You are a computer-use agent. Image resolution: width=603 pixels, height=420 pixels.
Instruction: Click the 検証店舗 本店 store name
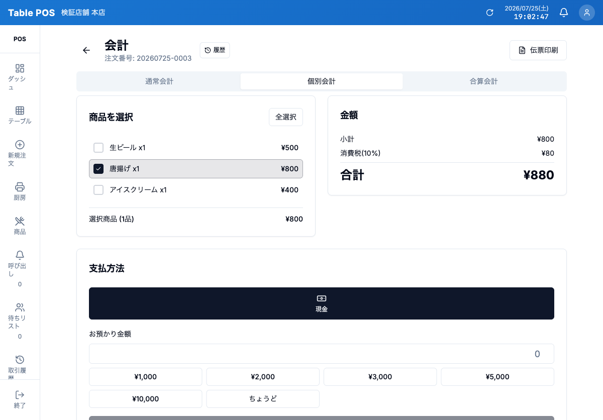tap(83, 13)
